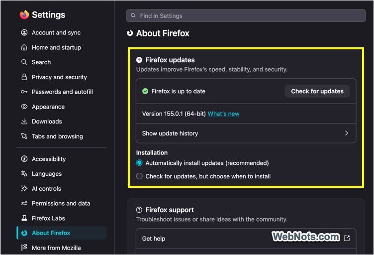Select Automatically install updates radio button
The width and height of the screenshot is (374, 255).
[139, 163]
